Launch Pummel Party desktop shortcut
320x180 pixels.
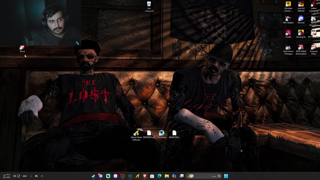313,50
